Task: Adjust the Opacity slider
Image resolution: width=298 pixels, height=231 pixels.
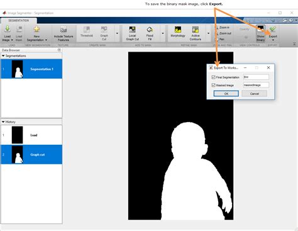Action: (x=246, y=37)
